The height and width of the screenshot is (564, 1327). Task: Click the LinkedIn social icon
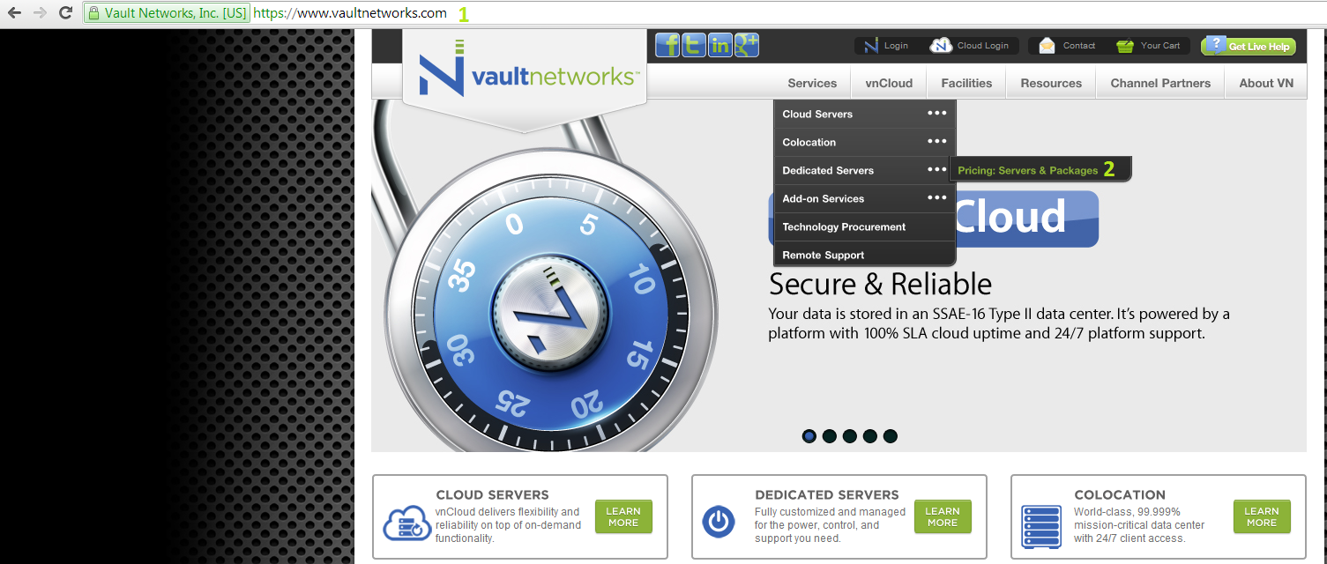720,46
